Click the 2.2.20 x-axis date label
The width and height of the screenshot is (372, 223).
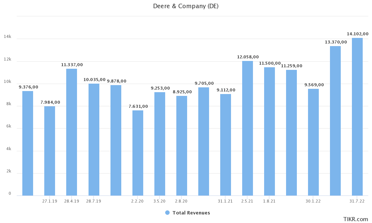137,201
